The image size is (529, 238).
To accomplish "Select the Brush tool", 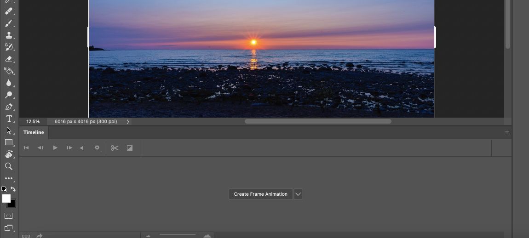I will 9,23.
